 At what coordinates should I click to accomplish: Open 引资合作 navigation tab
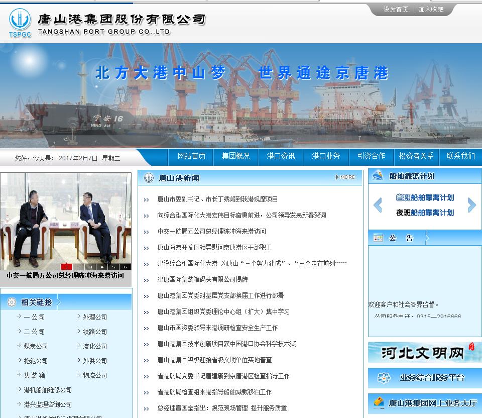tap(371, 156)
